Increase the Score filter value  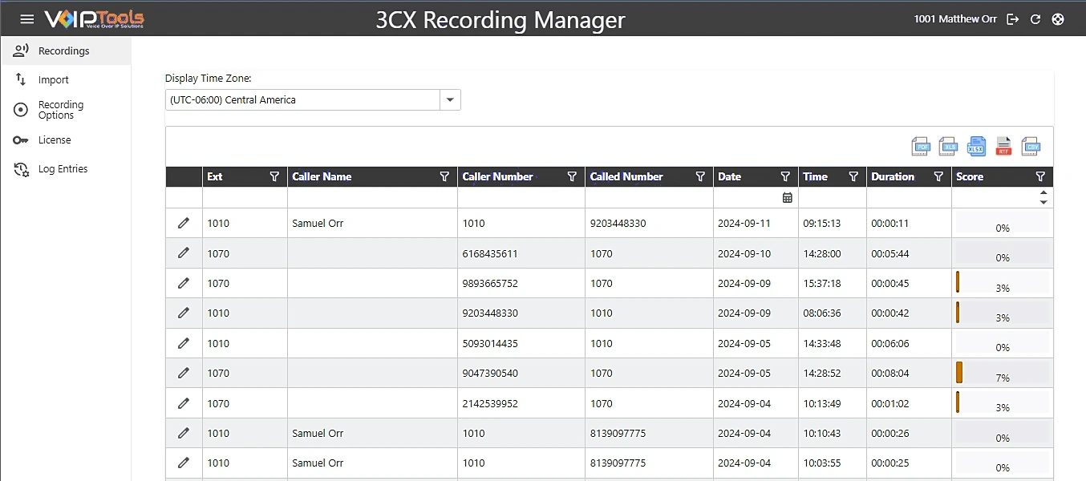(1043, 193)
